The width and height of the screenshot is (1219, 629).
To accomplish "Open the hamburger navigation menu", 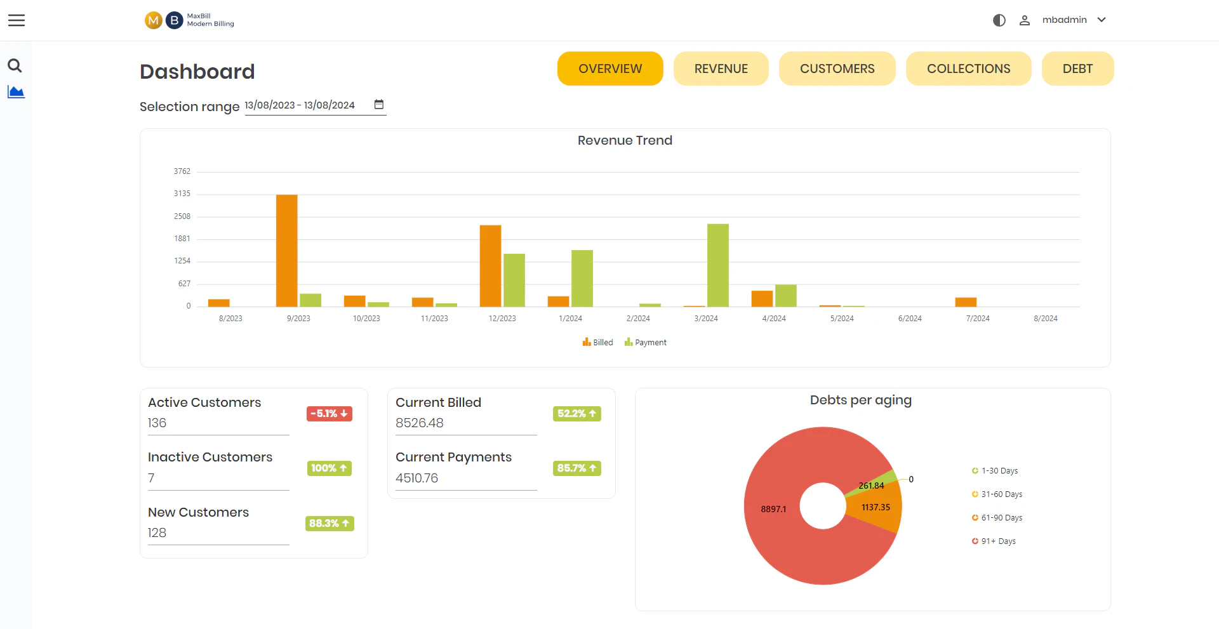I will [x=17, y=20].
